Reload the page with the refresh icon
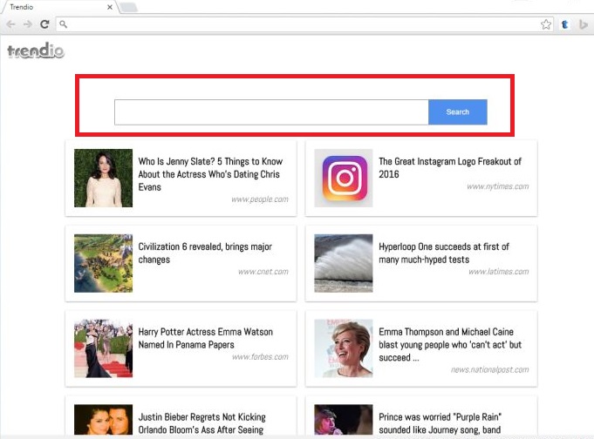Viewport: 594px width, 439px height. pyautogui.click(x=44, y=24)
